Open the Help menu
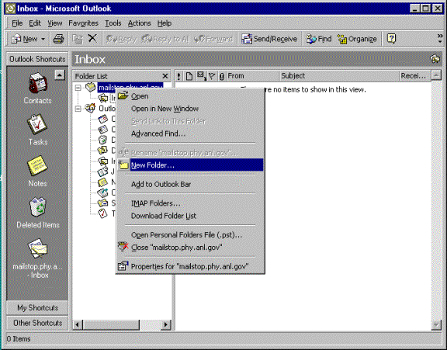447x350 pixels. coord(165,23)
